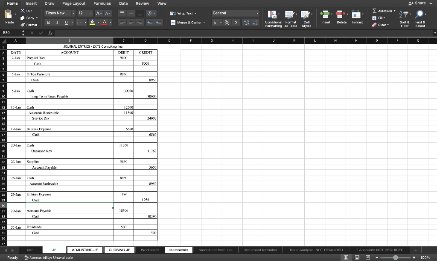Increase font size with larger A icon

(x=99, y=13)
